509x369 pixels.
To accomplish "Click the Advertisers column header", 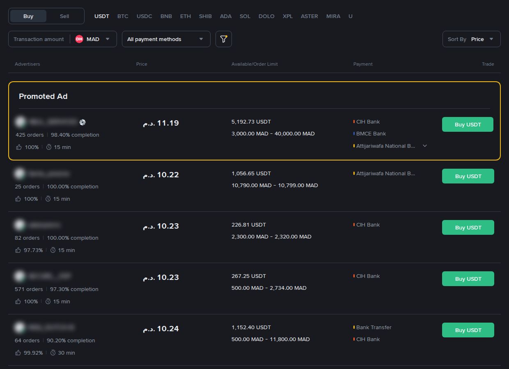I will click(x=28, y=64).
